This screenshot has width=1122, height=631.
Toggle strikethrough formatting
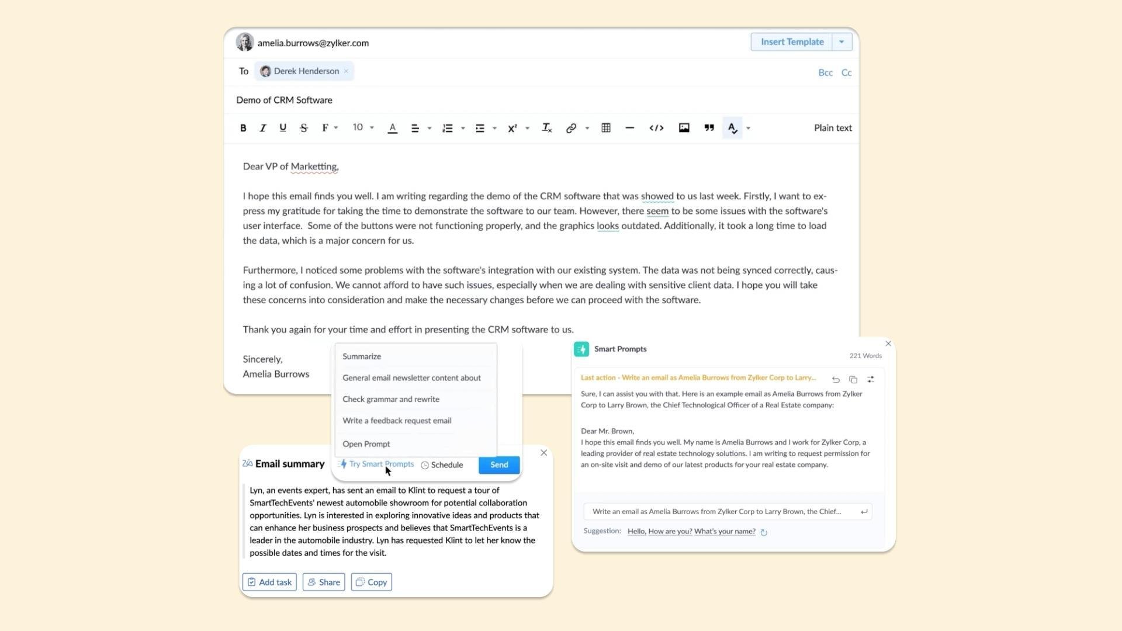pos(303,127)
